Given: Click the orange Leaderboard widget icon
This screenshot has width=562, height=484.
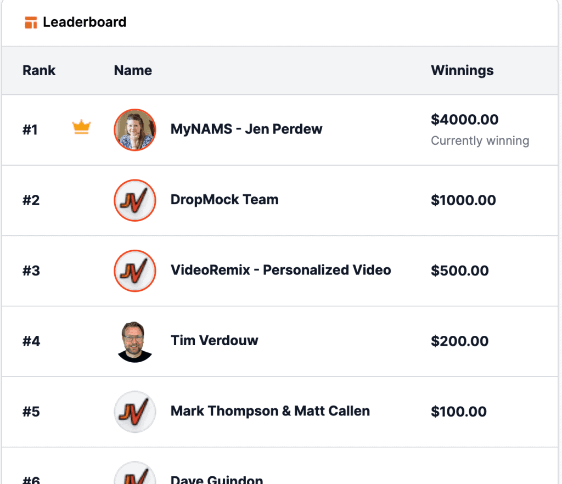Looking at the screenshot, I should tap(31, 22).
